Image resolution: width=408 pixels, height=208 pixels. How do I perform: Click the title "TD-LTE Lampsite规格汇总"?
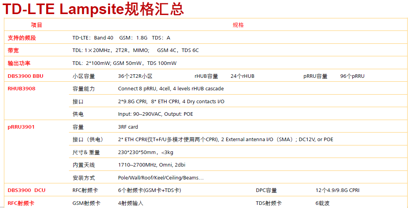(93, 9)
